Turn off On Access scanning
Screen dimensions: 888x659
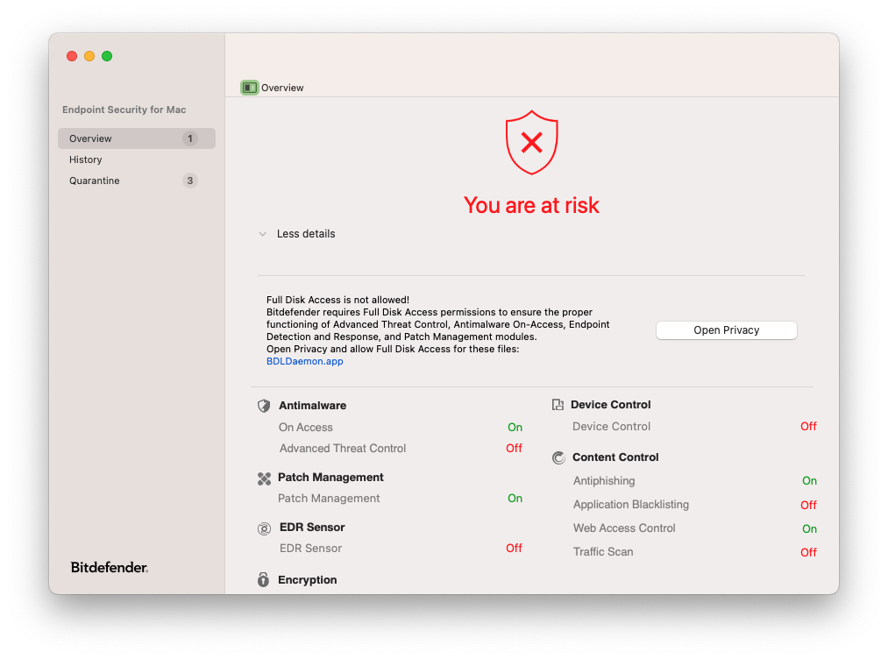click(x=515, y=427)
